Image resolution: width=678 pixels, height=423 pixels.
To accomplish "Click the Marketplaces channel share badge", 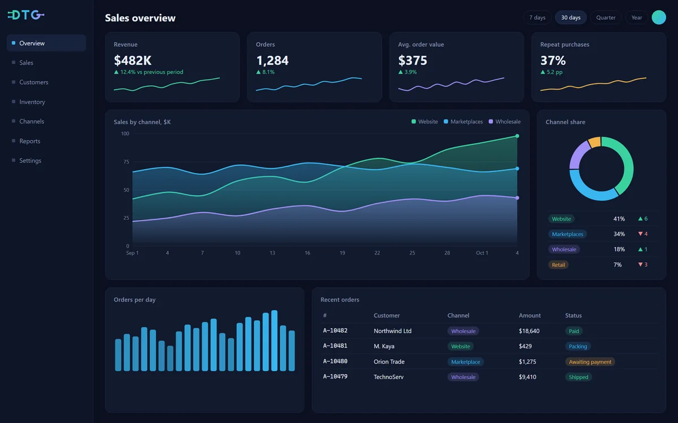I will point(568,234).
